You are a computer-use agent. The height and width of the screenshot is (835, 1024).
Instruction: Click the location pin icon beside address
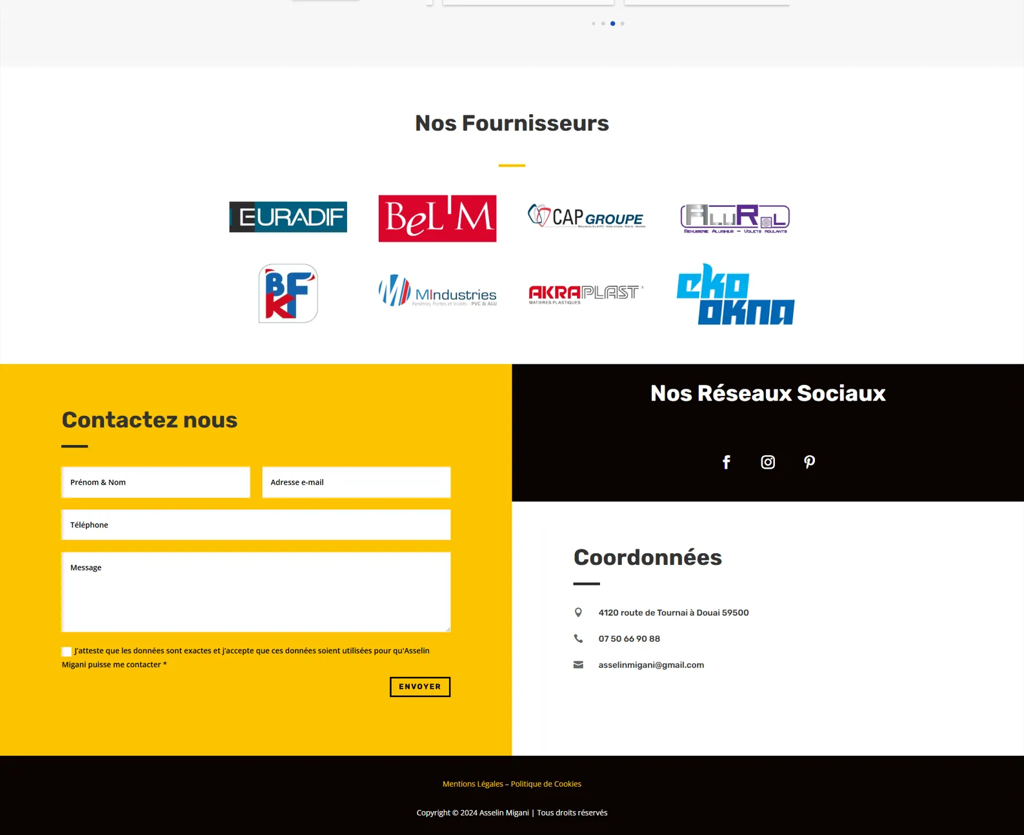click(x=578, y=613)
